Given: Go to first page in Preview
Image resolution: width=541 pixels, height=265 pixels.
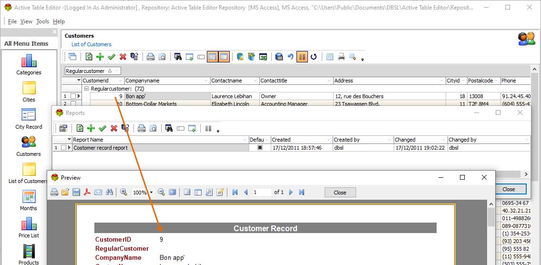Looking at the screenshot, I should [235, 192].
